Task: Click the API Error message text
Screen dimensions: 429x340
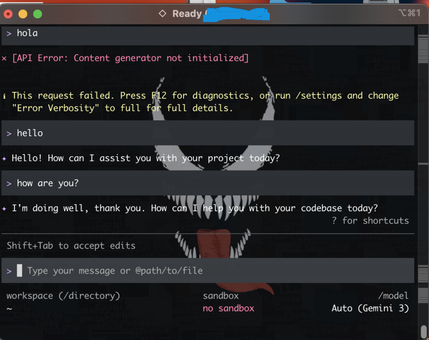Action: click(x=130, y=58)
